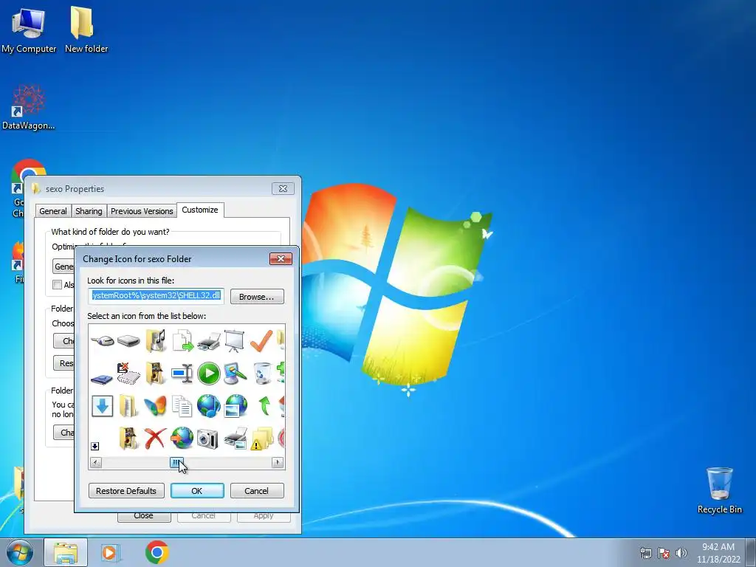Select the computer mouse icon
Image resolution: width=756 pixels, height=567 pixels.
[x=102, y=341]
